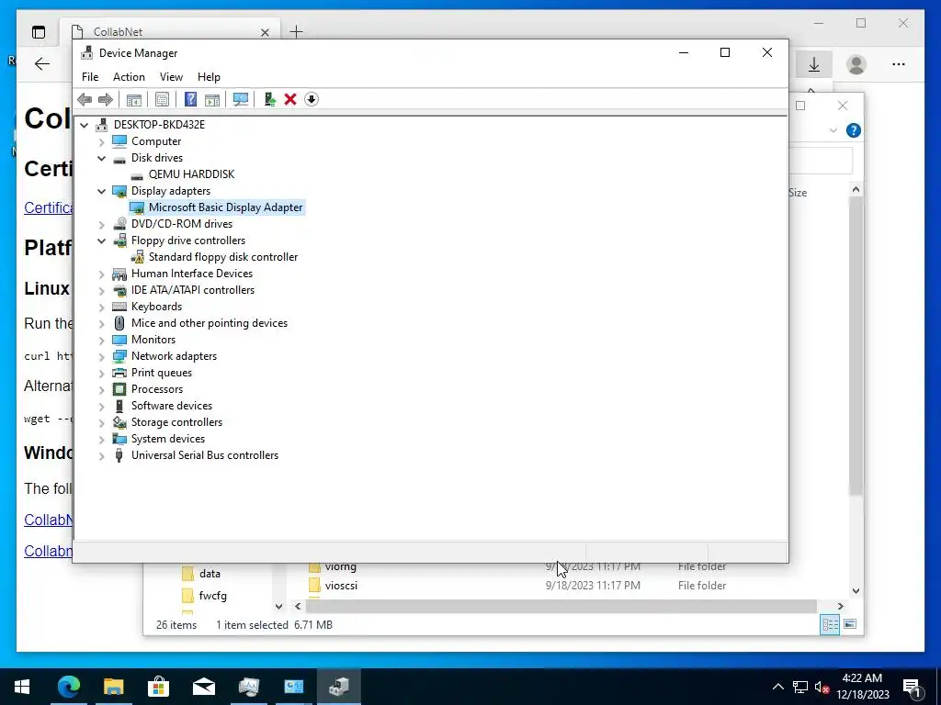This screenshot has width=941, height=705.
Task: Open the Properties toolbar icon
Action: click(162, 99)
